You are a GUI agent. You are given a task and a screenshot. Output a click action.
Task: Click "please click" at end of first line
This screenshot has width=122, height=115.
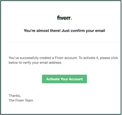tap(109, 58)
